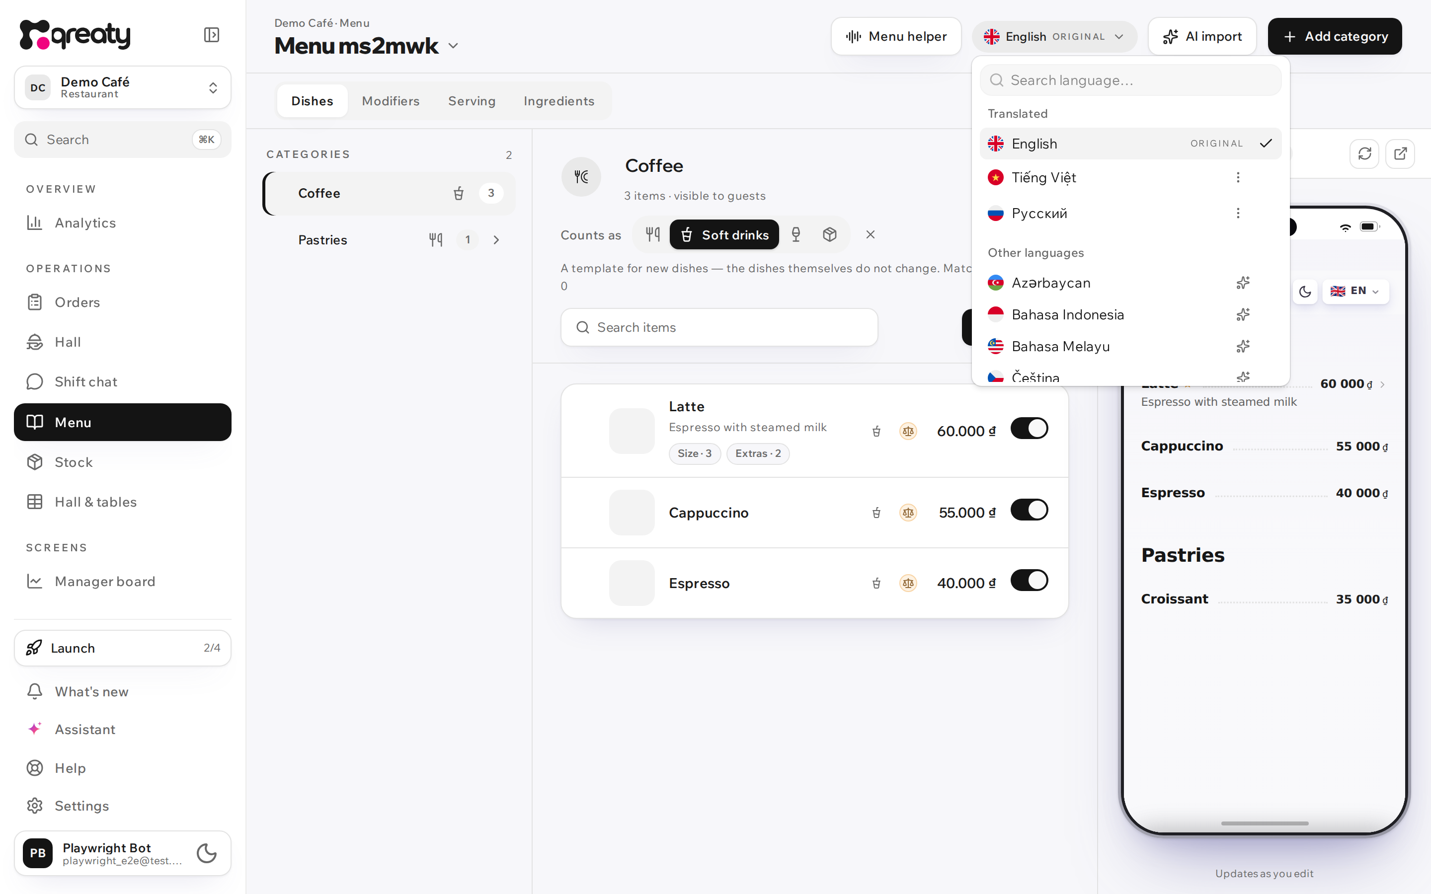Open the Launch checklist button
The image size is (1431, 894).
click(122, 648)
